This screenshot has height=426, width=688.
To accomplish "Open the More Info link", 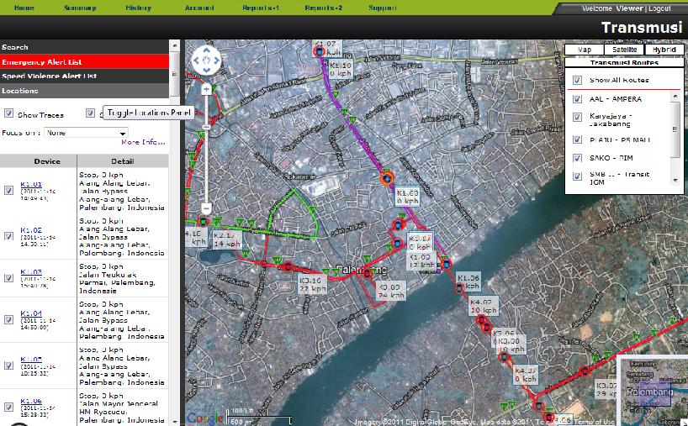I will coord(142,143).
